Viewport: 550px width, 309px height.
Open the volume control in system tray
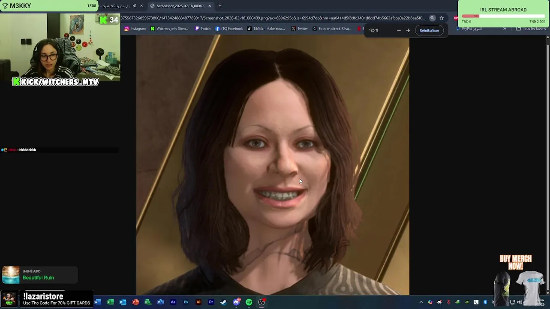point(520,302)
